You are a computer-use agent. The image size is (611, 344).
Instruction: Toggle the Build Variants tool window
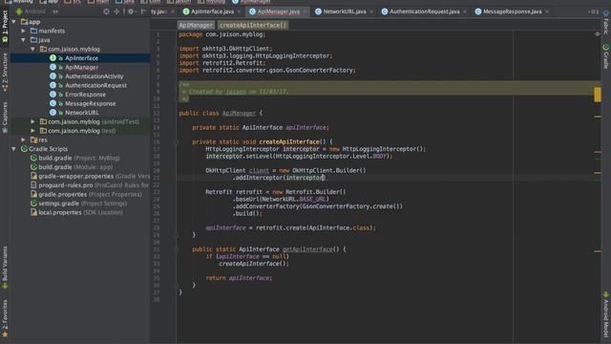[x=5, y=268]
